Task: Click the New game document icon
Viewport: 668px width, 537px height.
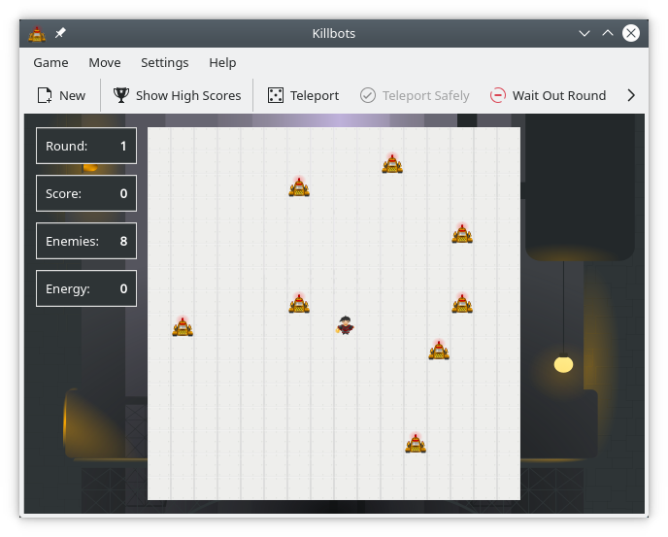Action: (45, 95)
